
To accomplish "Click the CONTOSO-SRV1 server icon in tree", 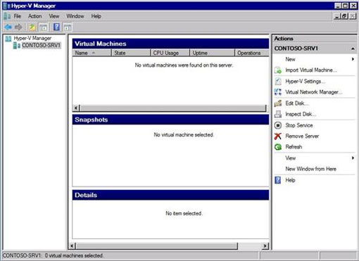I will click(x=17, y=45).
